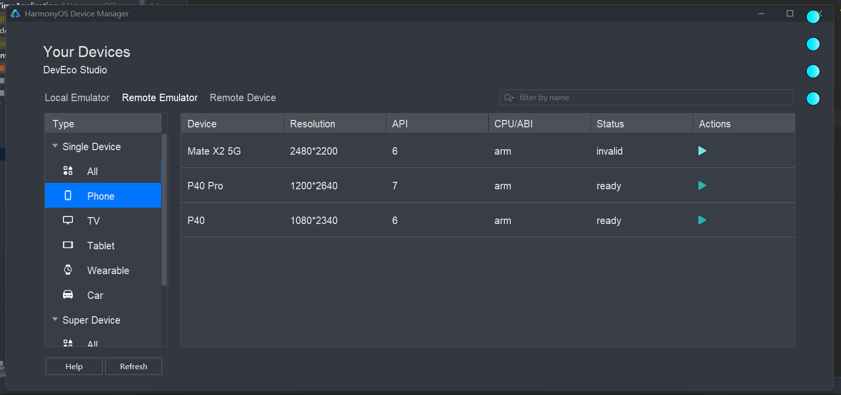This screenshot has height=395, width=841.
Task: Click the Actions column header
Action: click(744, 123)
